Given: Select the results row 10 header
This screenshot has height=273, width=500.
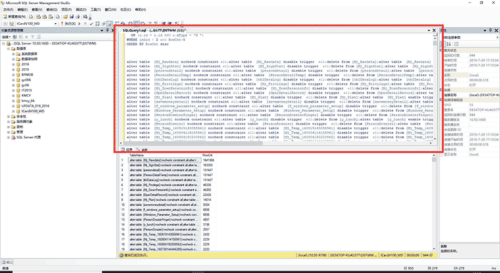Looking at the screenshot, I should [124, 205].
